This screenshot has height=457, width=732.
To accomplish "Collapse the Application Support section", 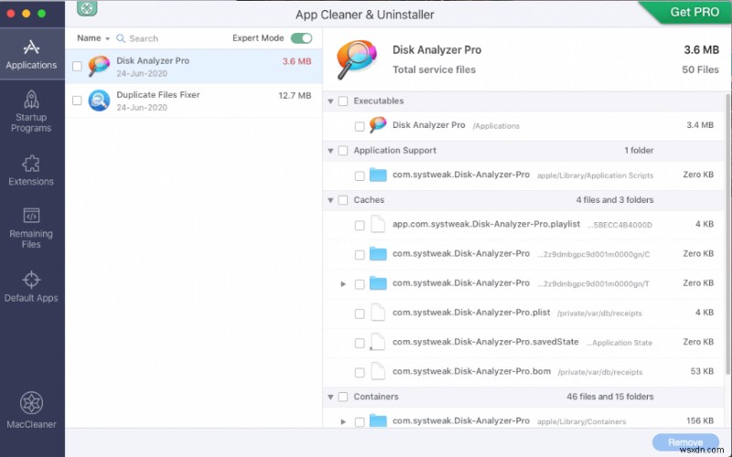I will coord(330,151).
